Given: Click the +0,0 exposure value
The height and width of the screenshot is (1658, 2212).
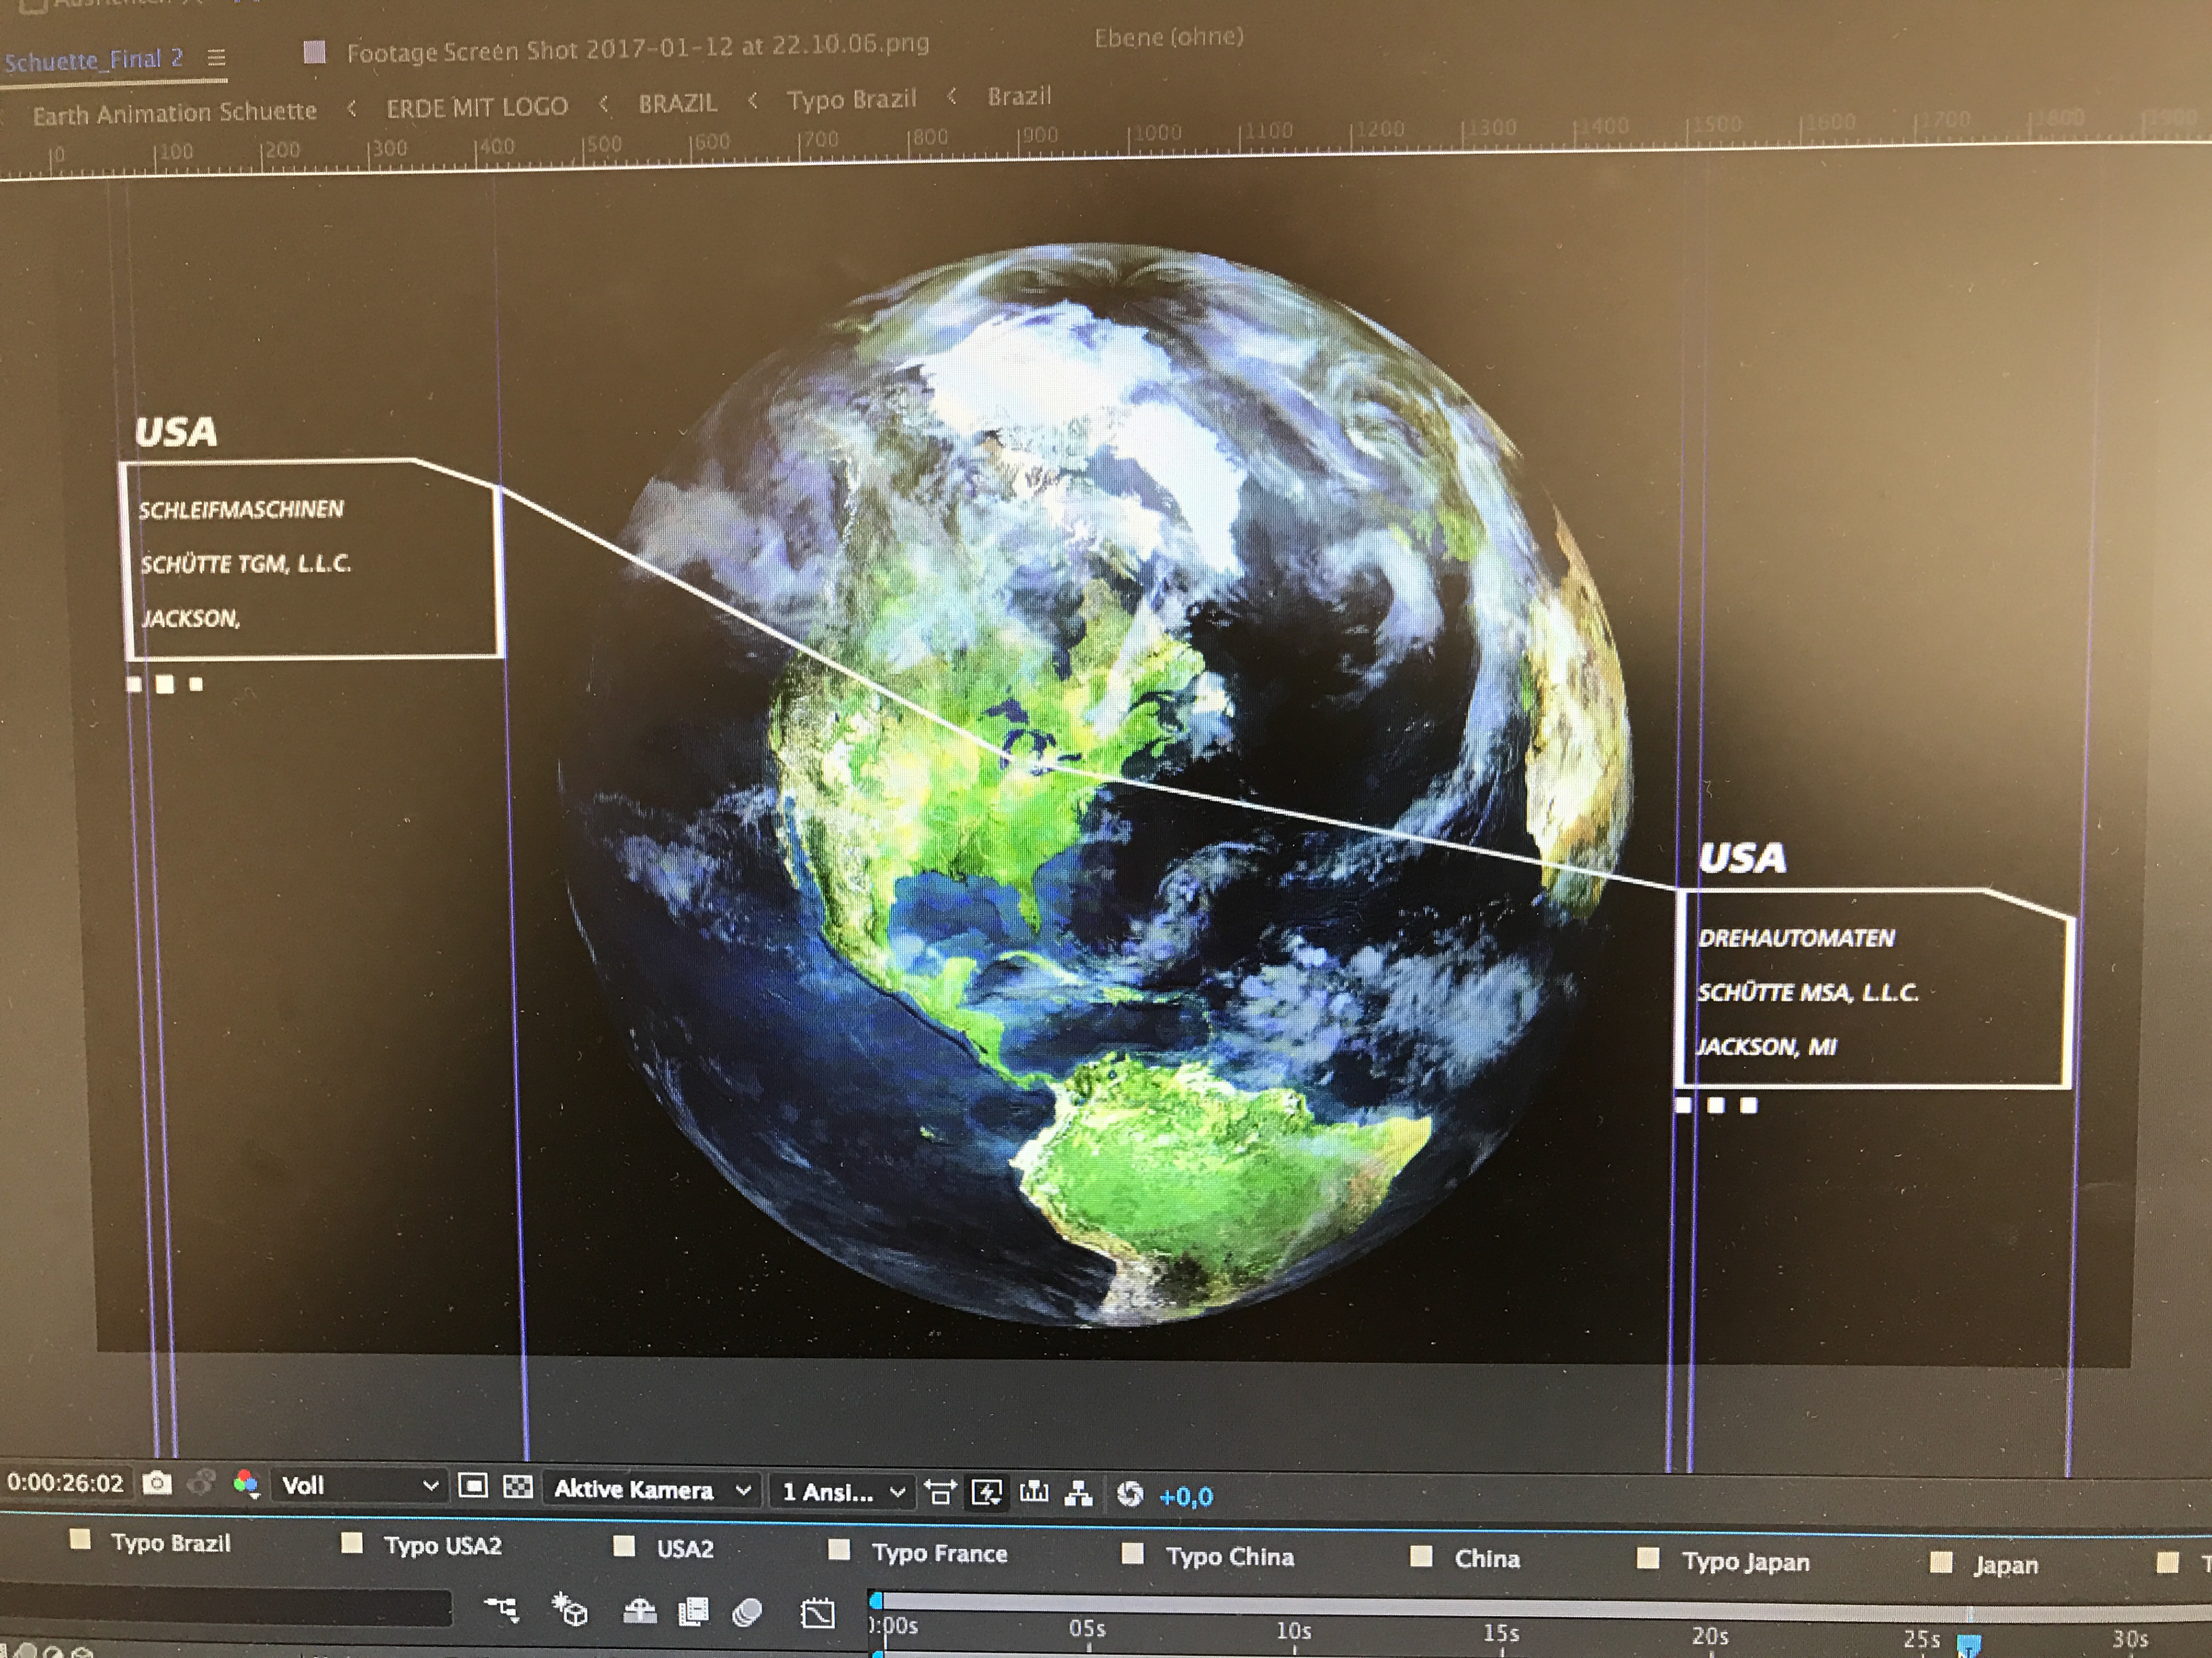Looking at the screenshot, I should point(1186,1496).
